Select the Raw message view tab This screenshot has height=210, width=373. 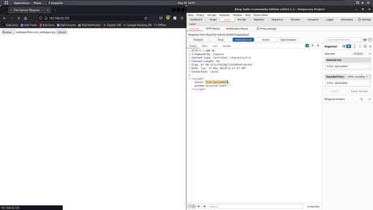click(x=205, y=46)
